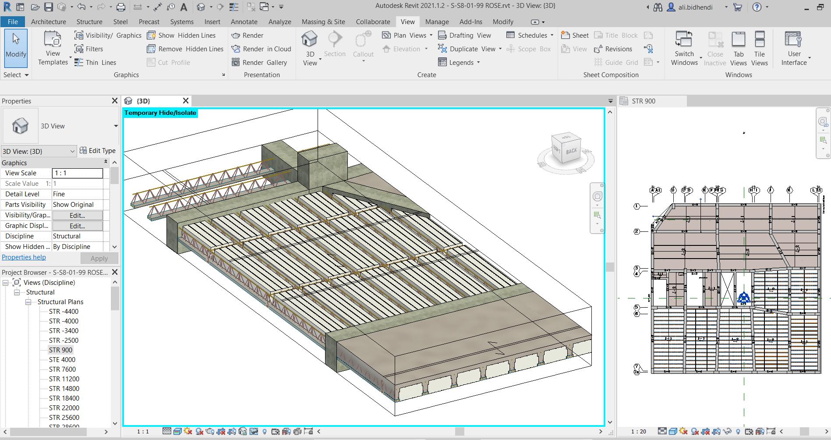The image size is (831, 440).
Task: Click the Sheet tool in Sheet Composition
Action: pyautogui.click(x=575, y=35)
